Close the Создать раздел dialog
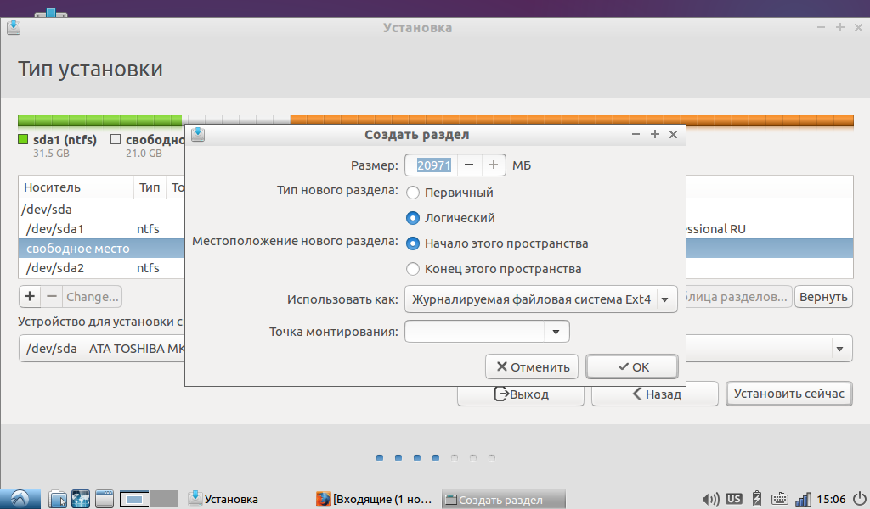 click(x=673, y=134)
